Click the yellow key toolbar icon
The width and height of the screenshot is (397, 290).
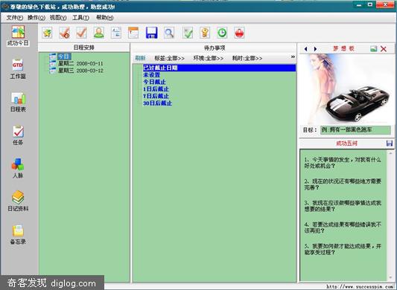coord(205,33)
